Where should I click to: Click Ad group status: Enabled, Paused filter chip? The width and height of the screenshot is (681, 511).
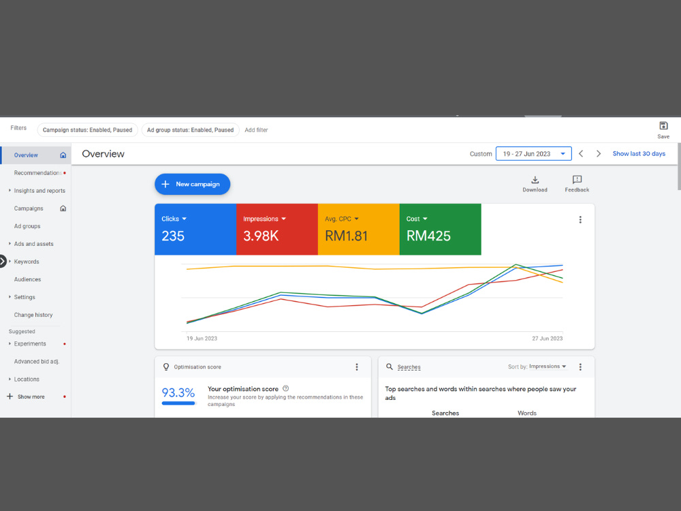190,130
